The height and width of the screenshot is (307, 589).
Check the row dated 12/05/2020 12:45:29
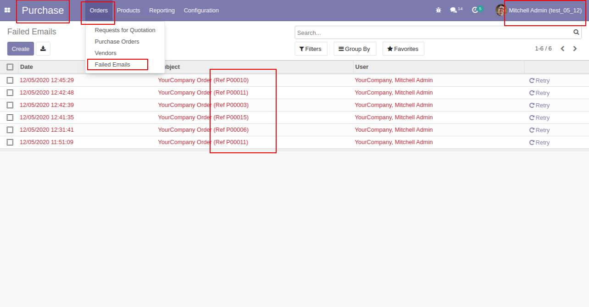[x=10, y=80]
